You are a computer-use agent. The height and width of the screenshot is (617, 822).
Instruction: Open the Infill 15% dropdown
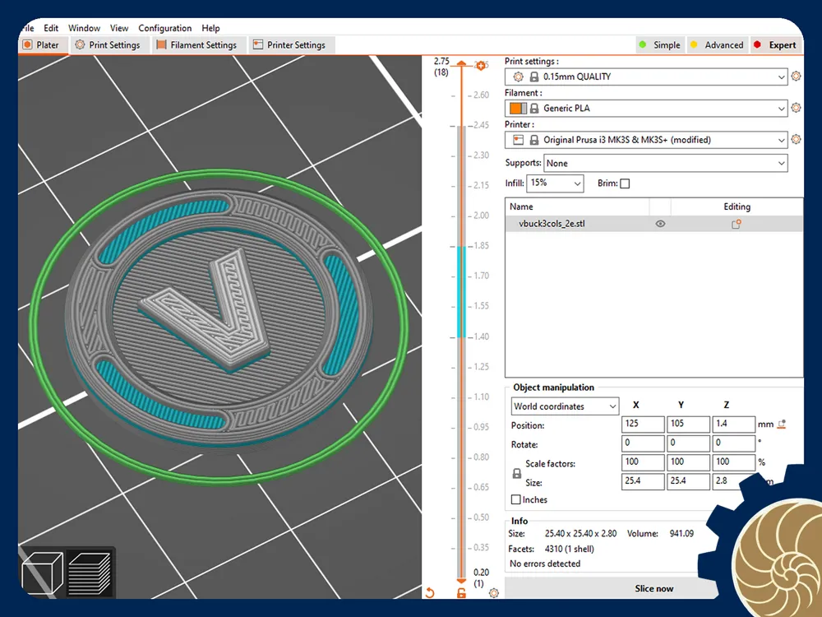point(555,183)
